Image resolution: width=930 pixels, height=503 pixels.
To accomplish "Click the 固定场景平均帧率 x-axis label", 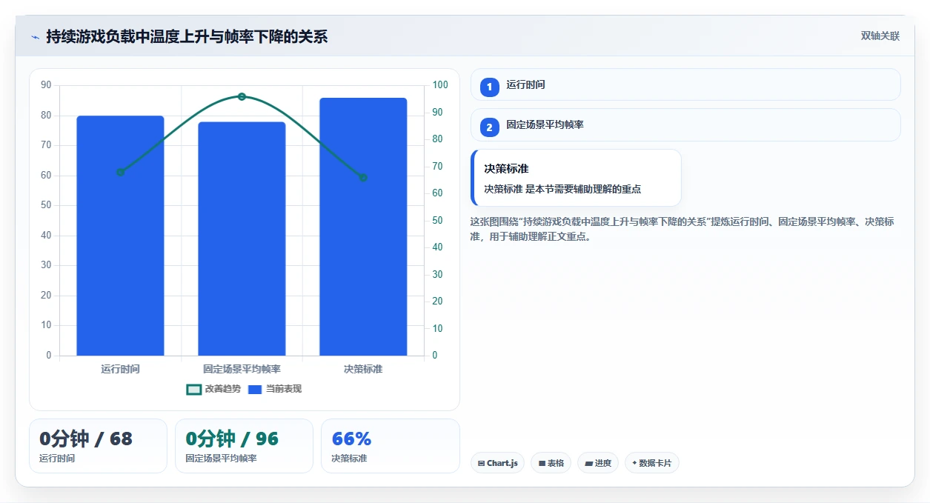I will pos(242,369).
